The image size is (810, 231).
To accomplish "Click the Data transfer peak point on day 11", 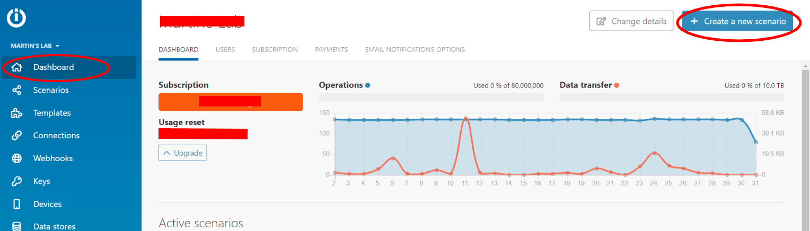I will pos(465,119).
